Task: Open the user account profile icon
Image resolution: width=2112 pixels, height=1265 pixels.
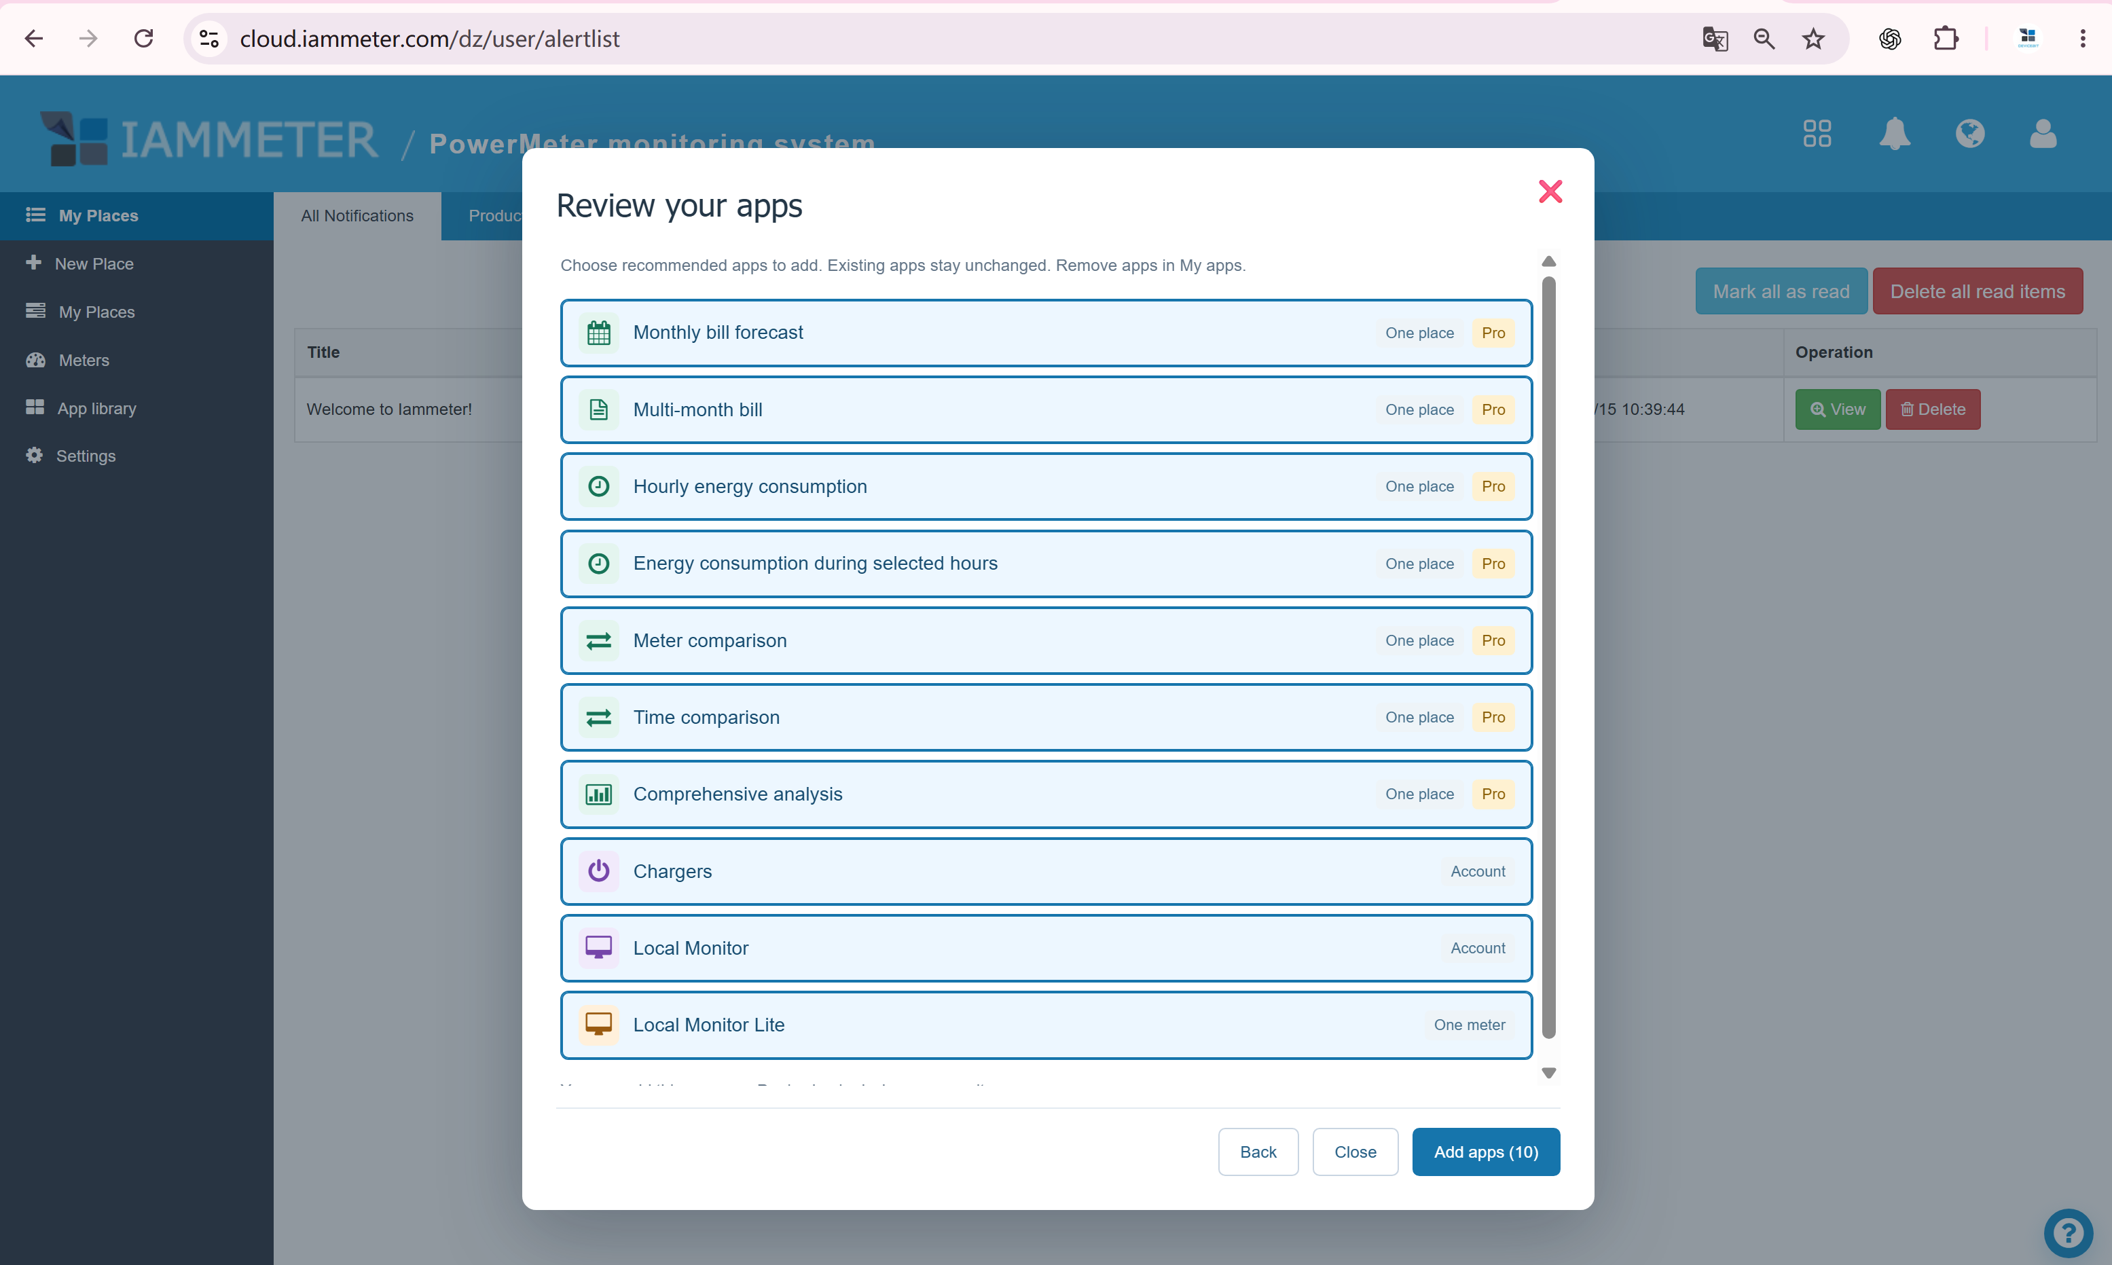Action: point(2042,134)
